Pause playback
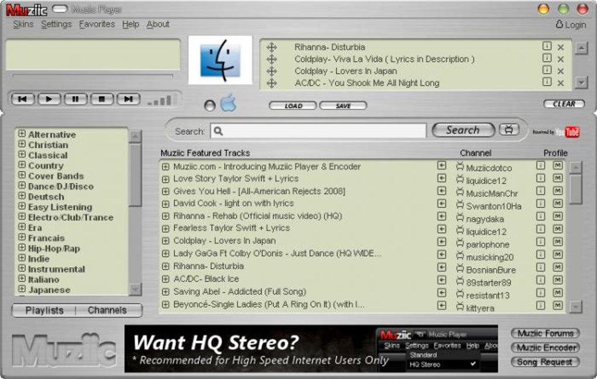 [76, 99]
